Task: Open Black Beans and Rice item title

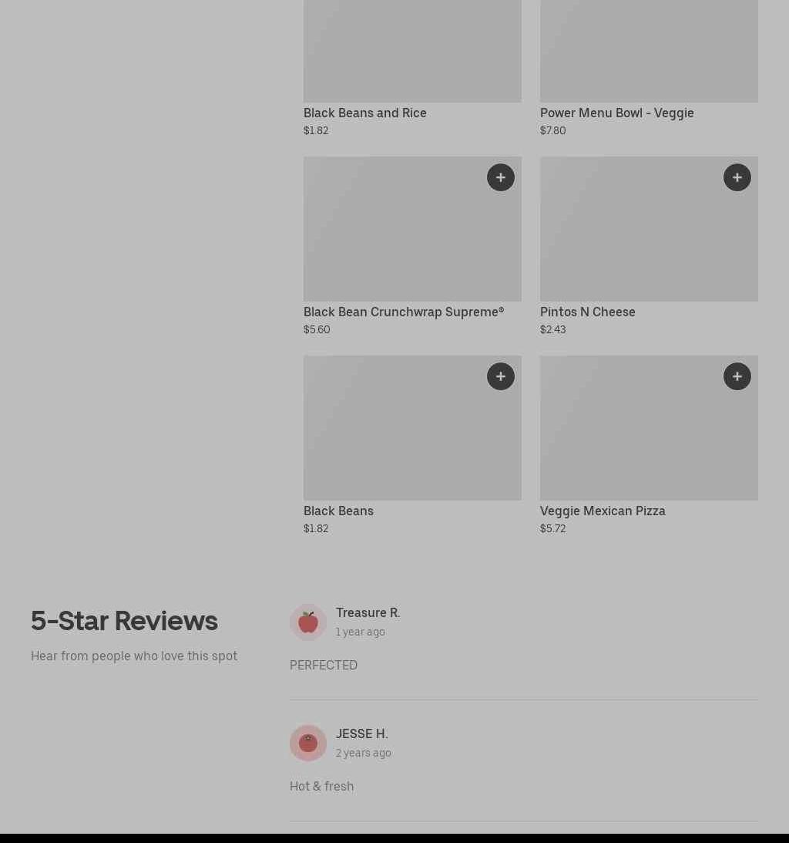Action: click(364, 113)
